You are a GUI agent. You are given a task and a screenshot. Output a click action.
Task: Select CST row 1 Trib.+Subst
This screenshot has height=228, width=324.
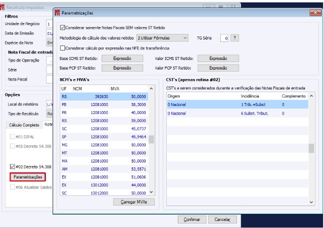coord(237,104)
